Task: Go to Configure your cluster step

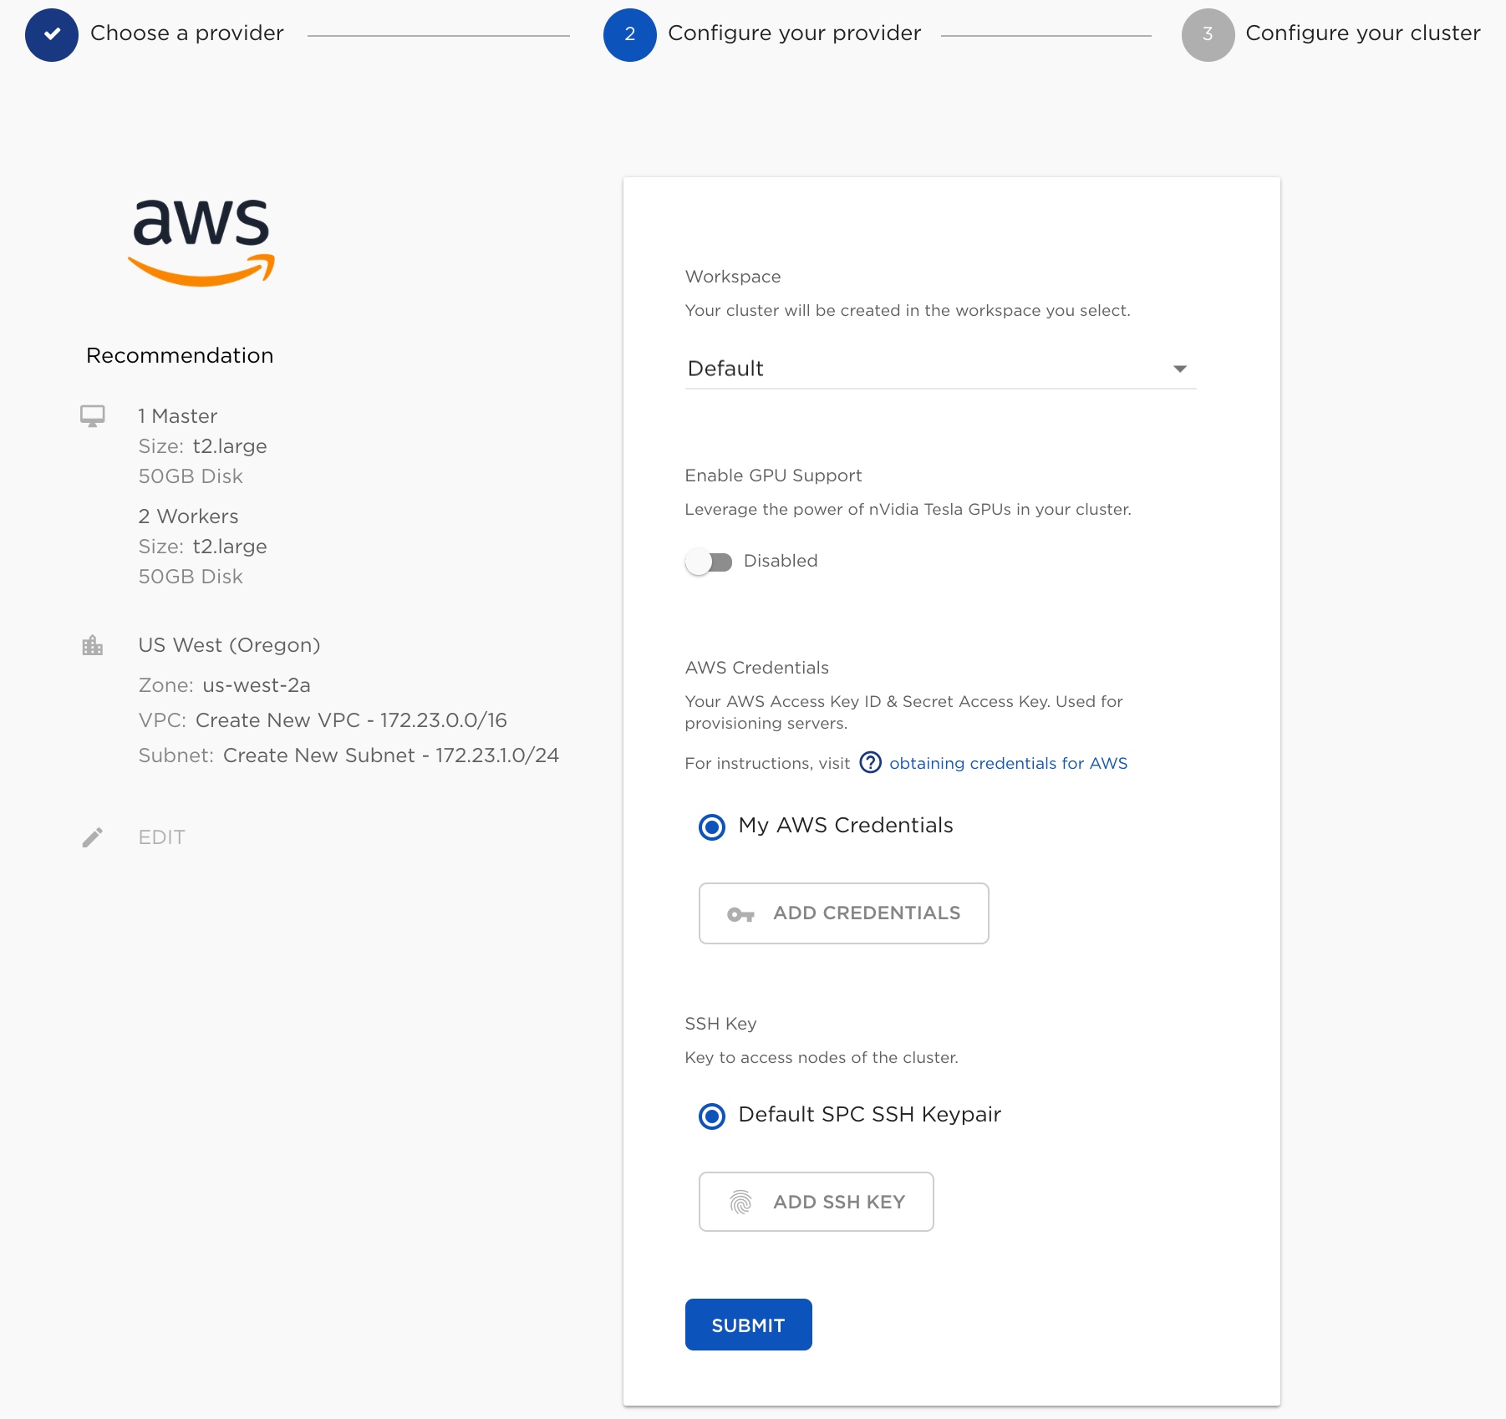Action: click(1363, 33)
